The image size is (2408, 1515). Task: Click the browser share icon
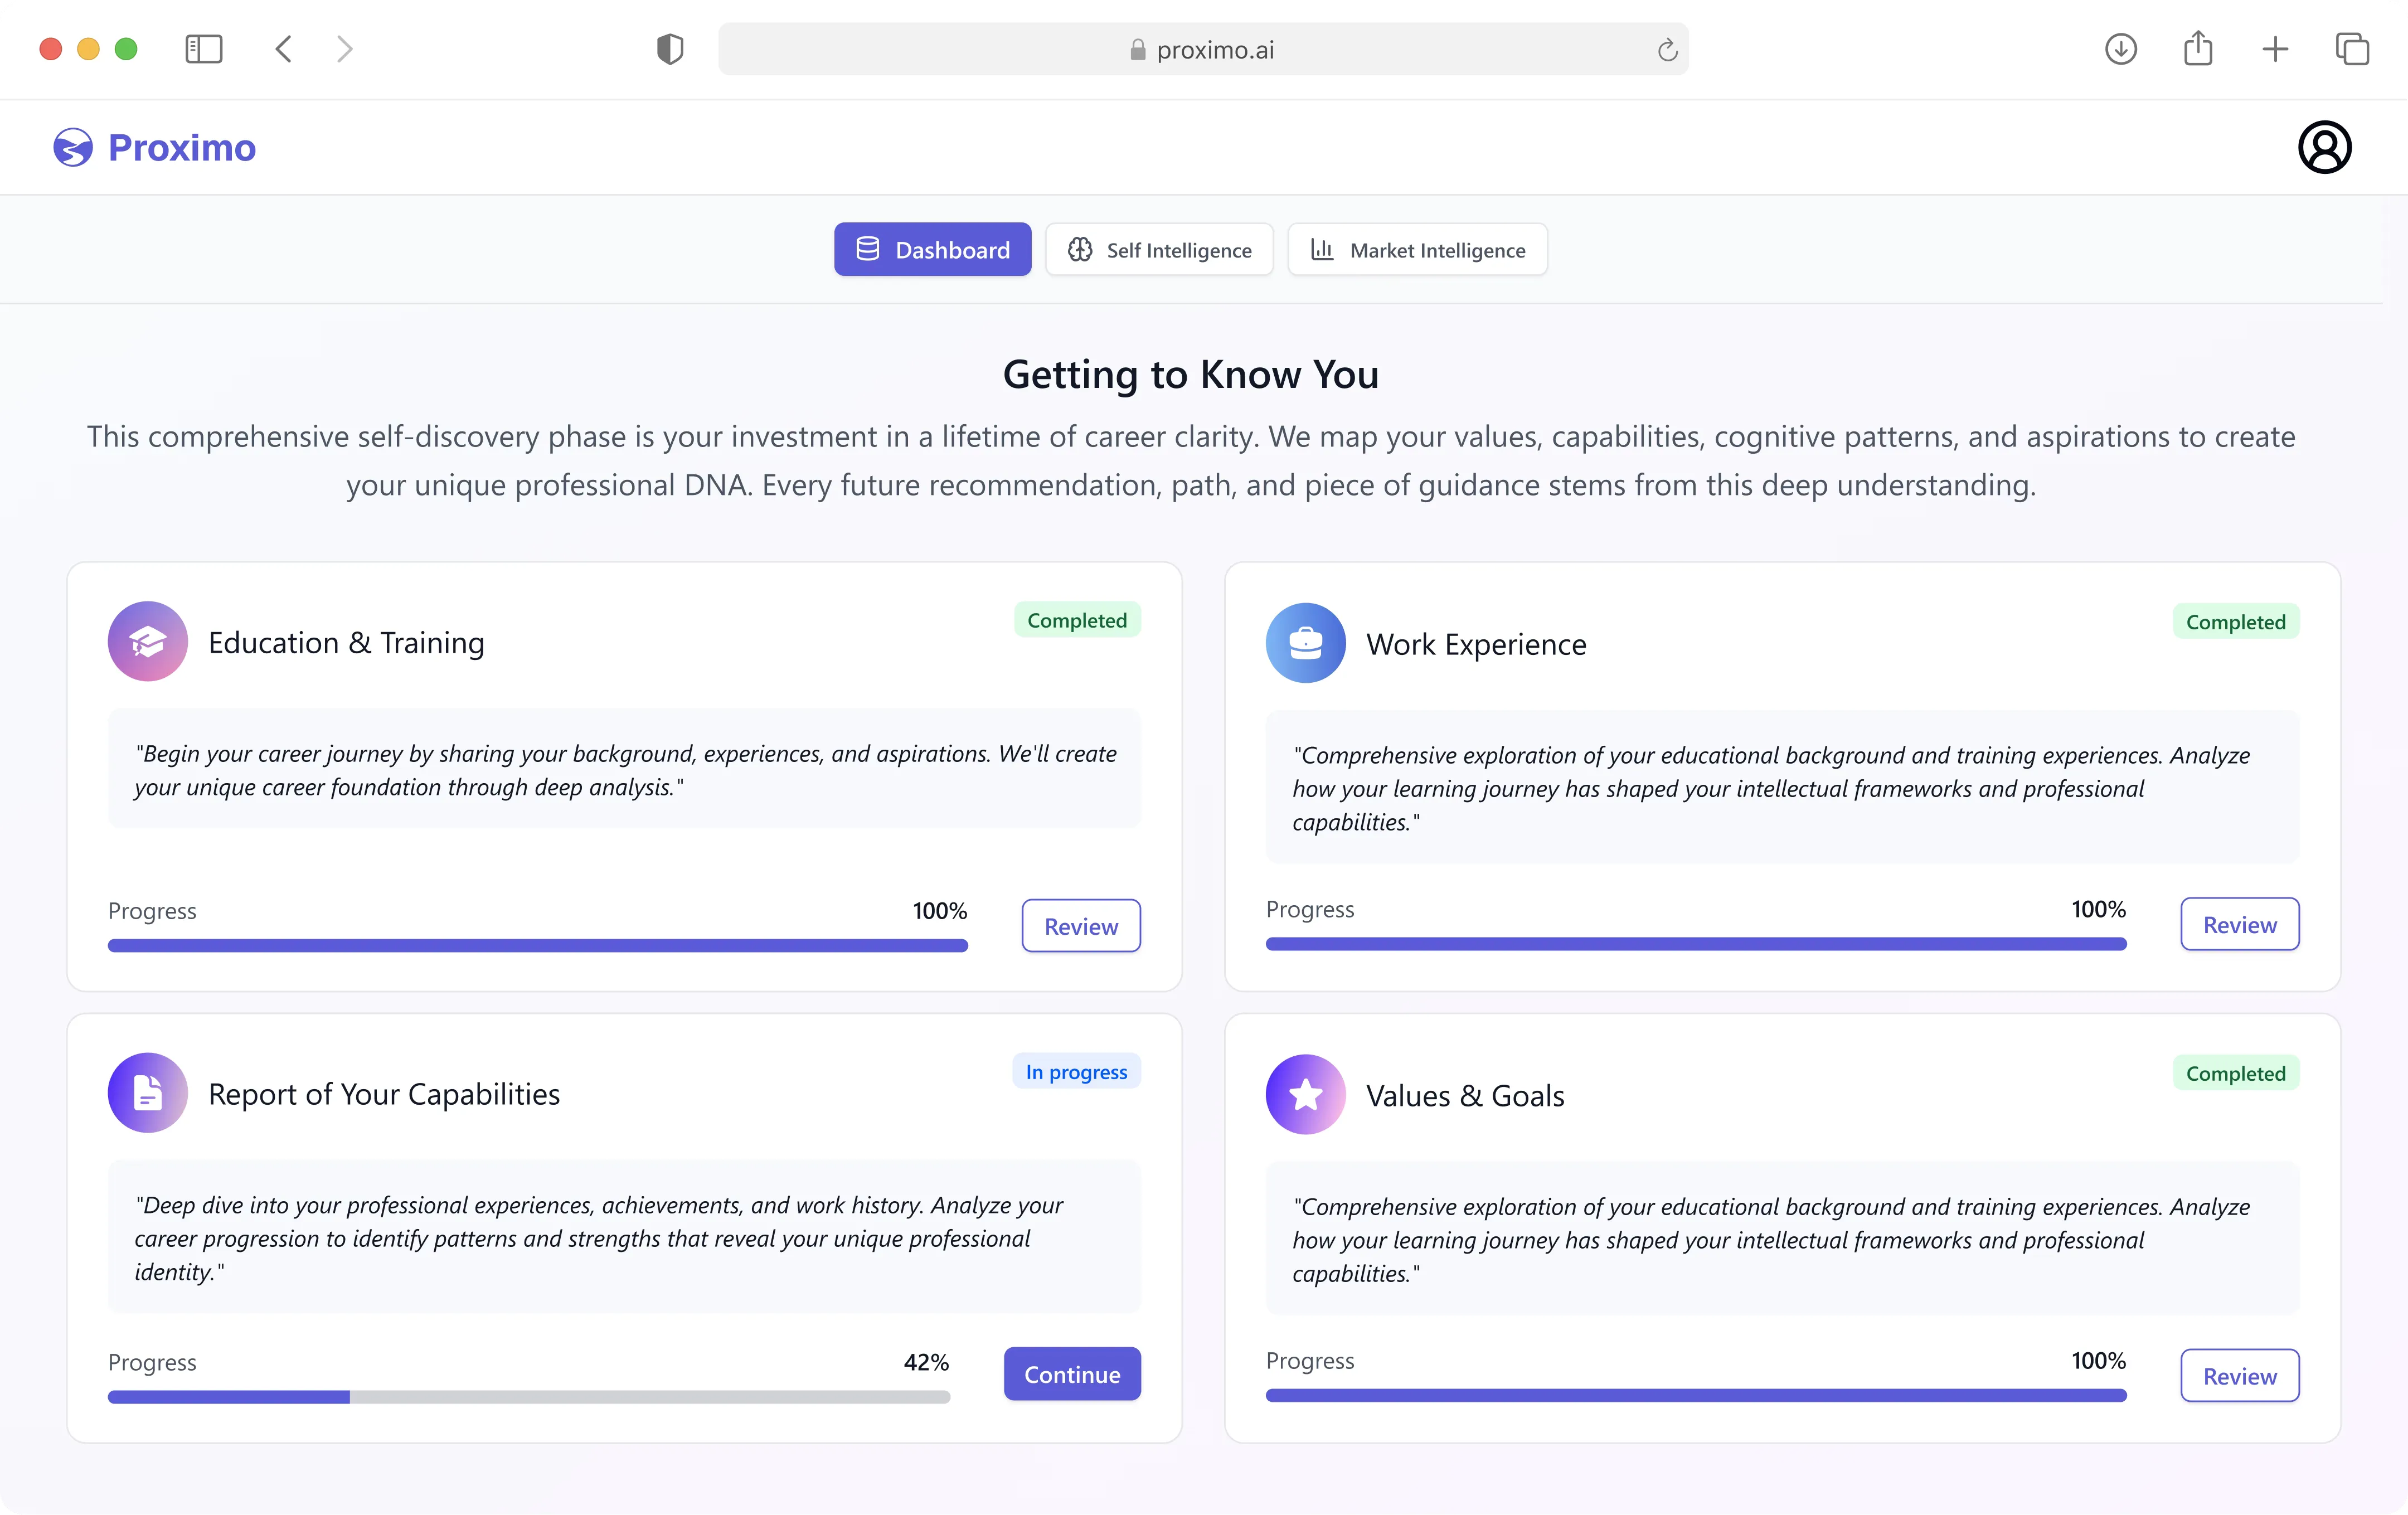click(2197, 49)
